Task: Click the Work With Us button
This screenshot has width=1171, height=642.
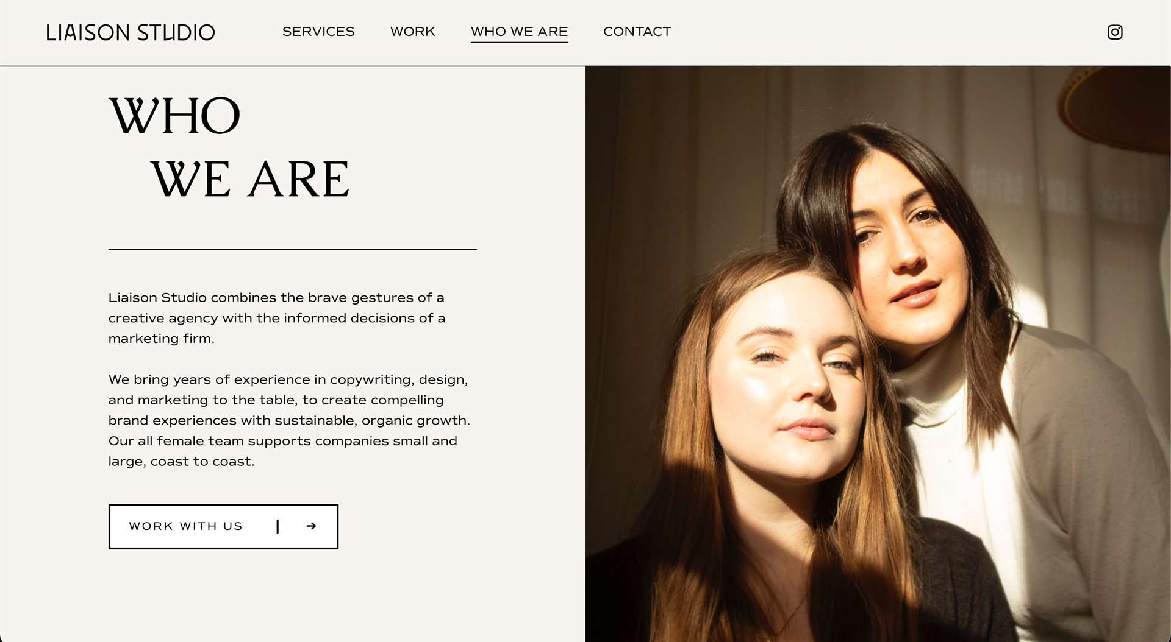Action: tap(223, 526)
